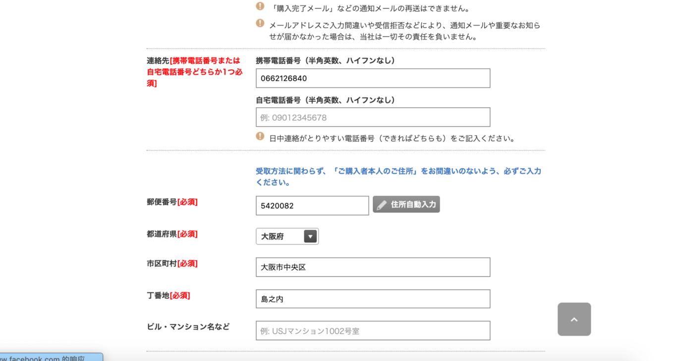Click the warning icon beside 購入完了メール note
Viewport: 674px width, 361px height.
(260, 6)
